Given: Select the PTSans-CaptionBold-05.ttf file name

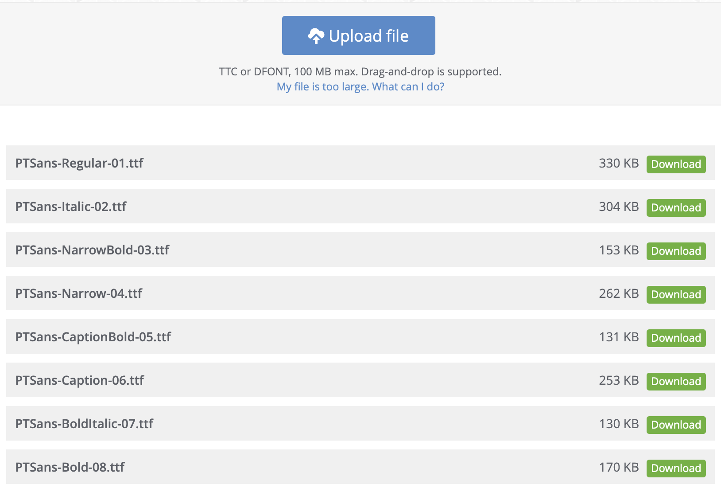Looking at the screenshot, I should 93,337.
